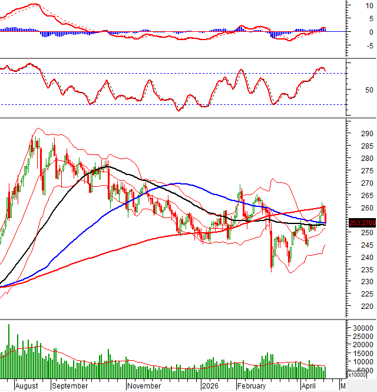Click the 10 label on the MACD axis
This screenshot has height=392, width=377.
353,5
